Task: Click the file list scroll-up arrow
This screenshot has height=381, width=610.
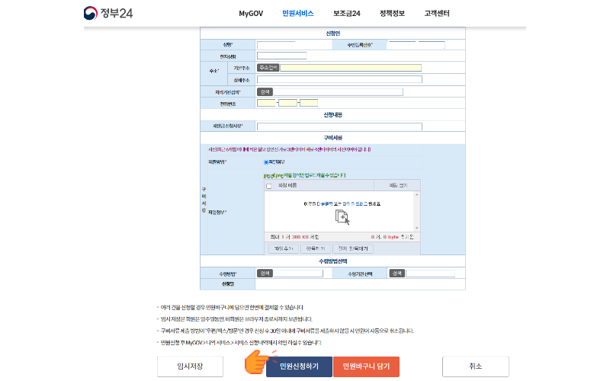Action: [x=416, y=194]
